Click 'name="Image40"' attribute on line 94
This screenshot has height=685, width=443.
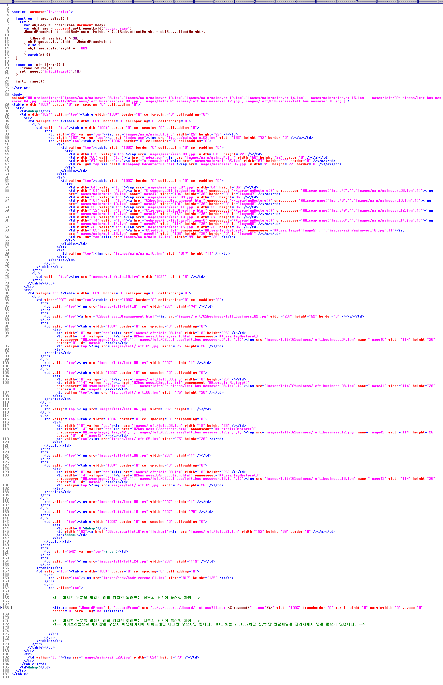point(372,340)
